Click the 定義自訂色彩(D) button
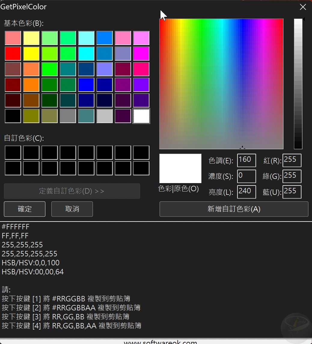312x344 pixels. point(72,191)
